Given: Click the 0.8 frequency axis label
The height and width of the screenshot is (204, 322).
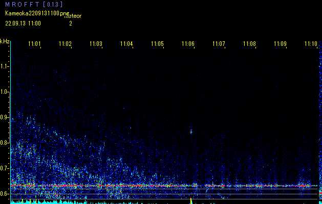Looking at the screenshot, I should point(4,143).
